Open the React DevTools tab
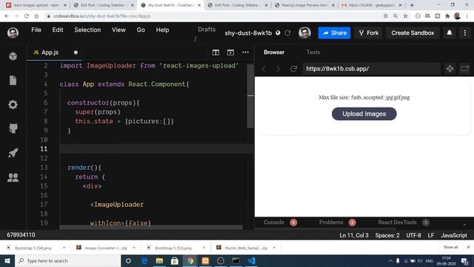The height and width of the screenshot is (267, 474). pyautogui.click(x=397, y=222)
